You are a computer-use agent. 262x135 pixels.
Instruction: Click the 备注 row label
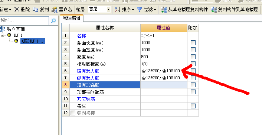coord(82,106)
